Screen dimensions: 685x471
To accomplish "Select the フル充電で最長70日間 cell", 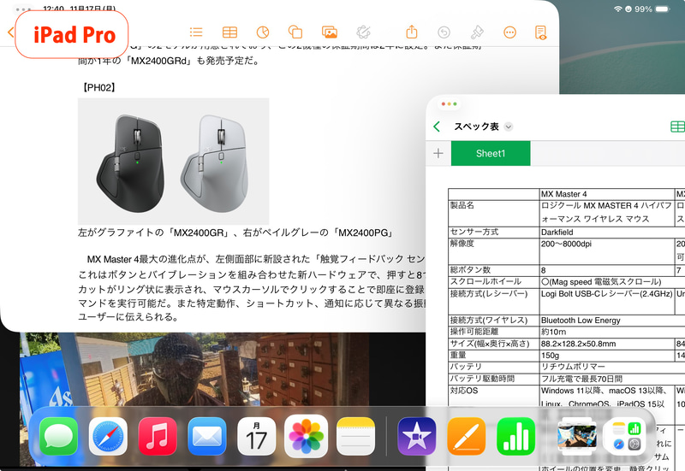I will coord(607,379).
